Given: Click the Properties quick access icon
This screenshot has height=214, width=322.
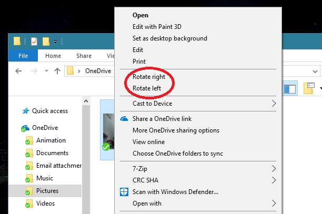Looking at the screenshot, I should [34, 42].
